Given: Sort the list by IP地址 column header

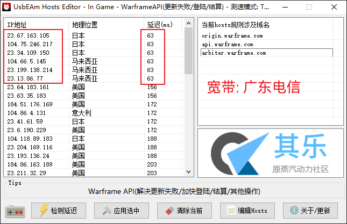Looking at the screenshot, I should pyautogui.click(x=36, y=25).
